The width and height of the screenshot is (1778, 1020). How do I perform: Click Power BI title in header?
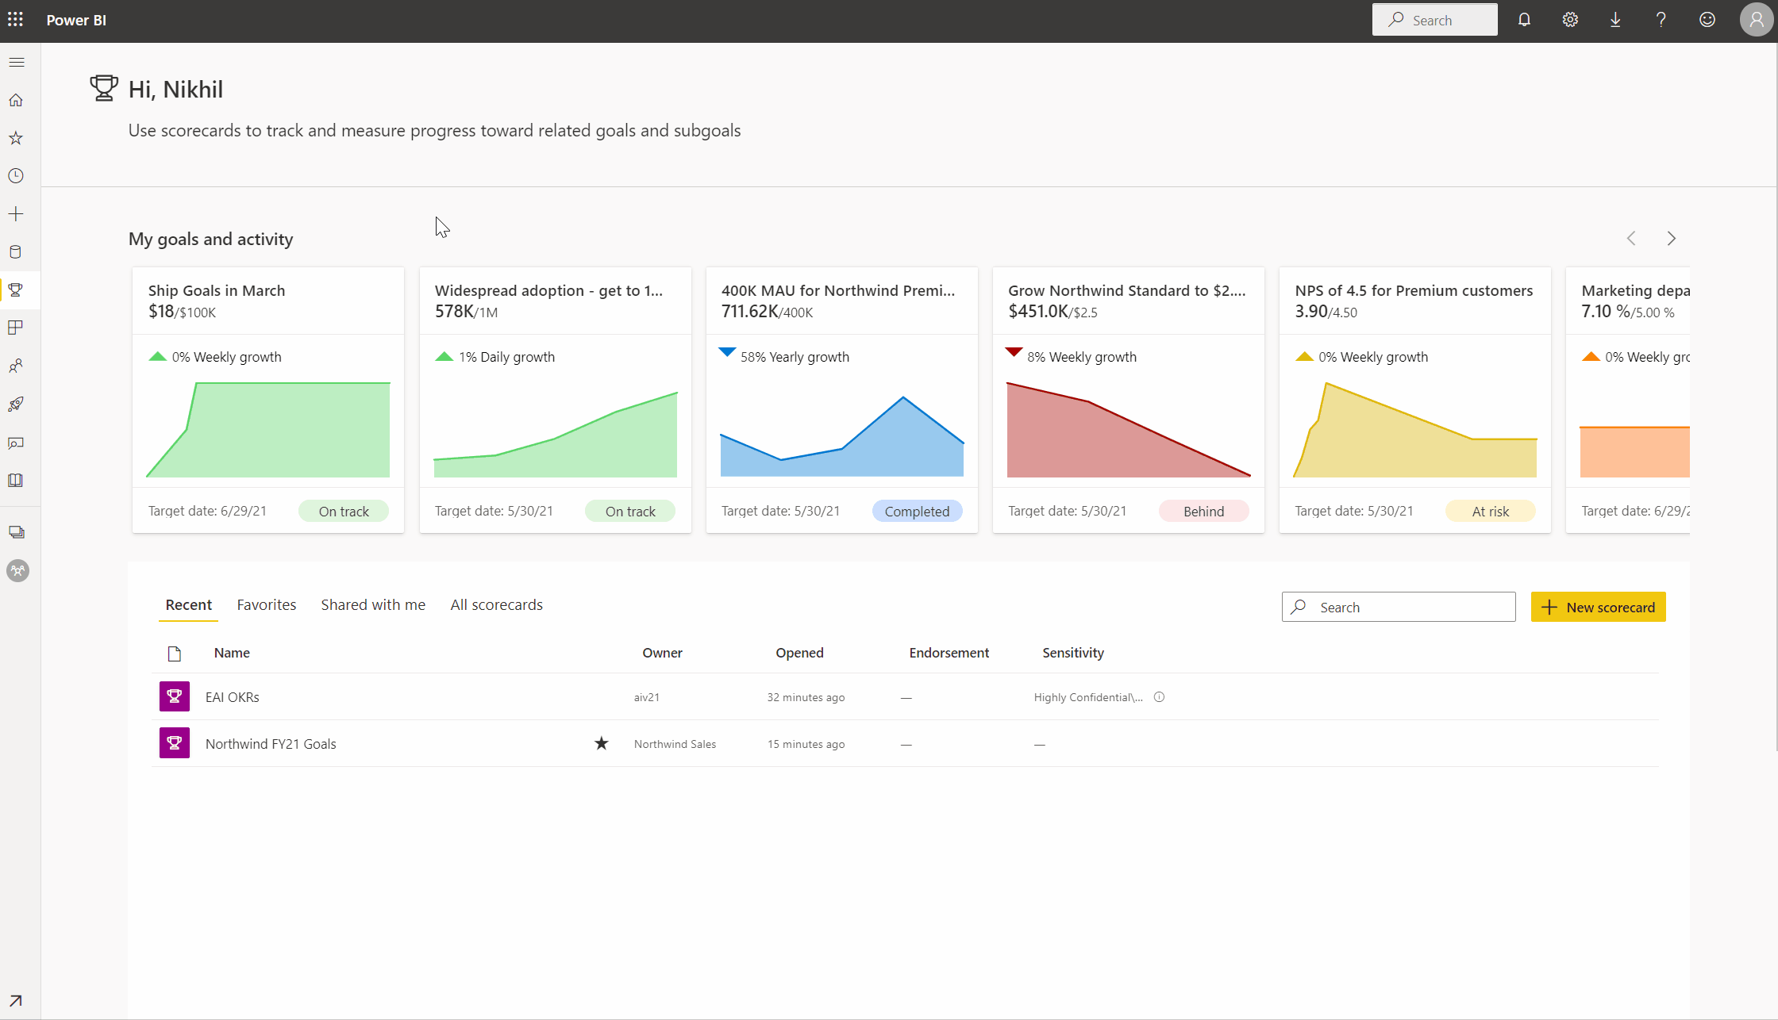pyautogui.click(x=76, y=20)
